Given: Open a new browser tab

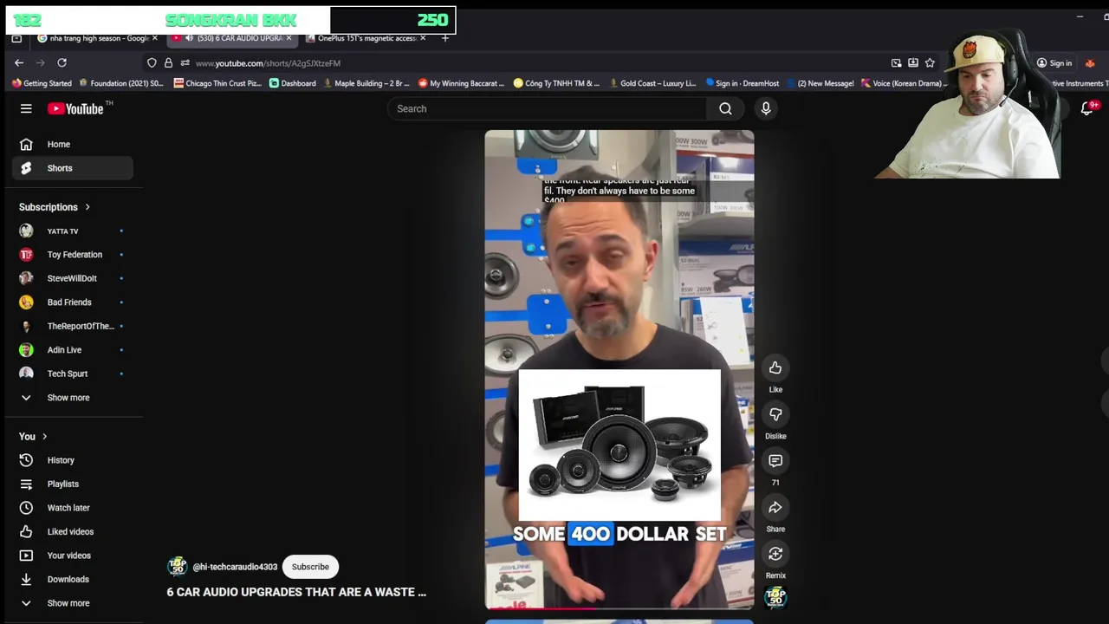Looking at the screenshot, I should click(x=445, y=38).
